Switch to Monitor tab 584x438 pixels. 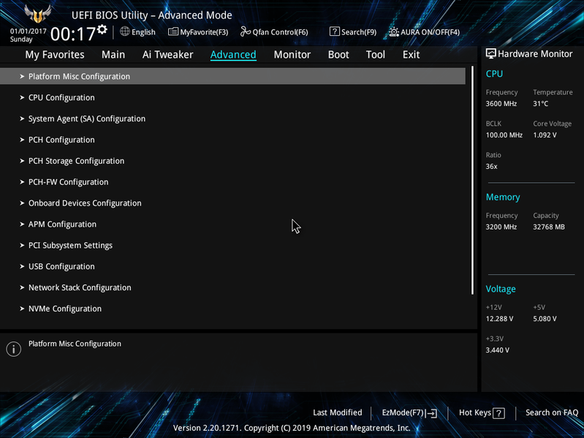pos(292,55)
